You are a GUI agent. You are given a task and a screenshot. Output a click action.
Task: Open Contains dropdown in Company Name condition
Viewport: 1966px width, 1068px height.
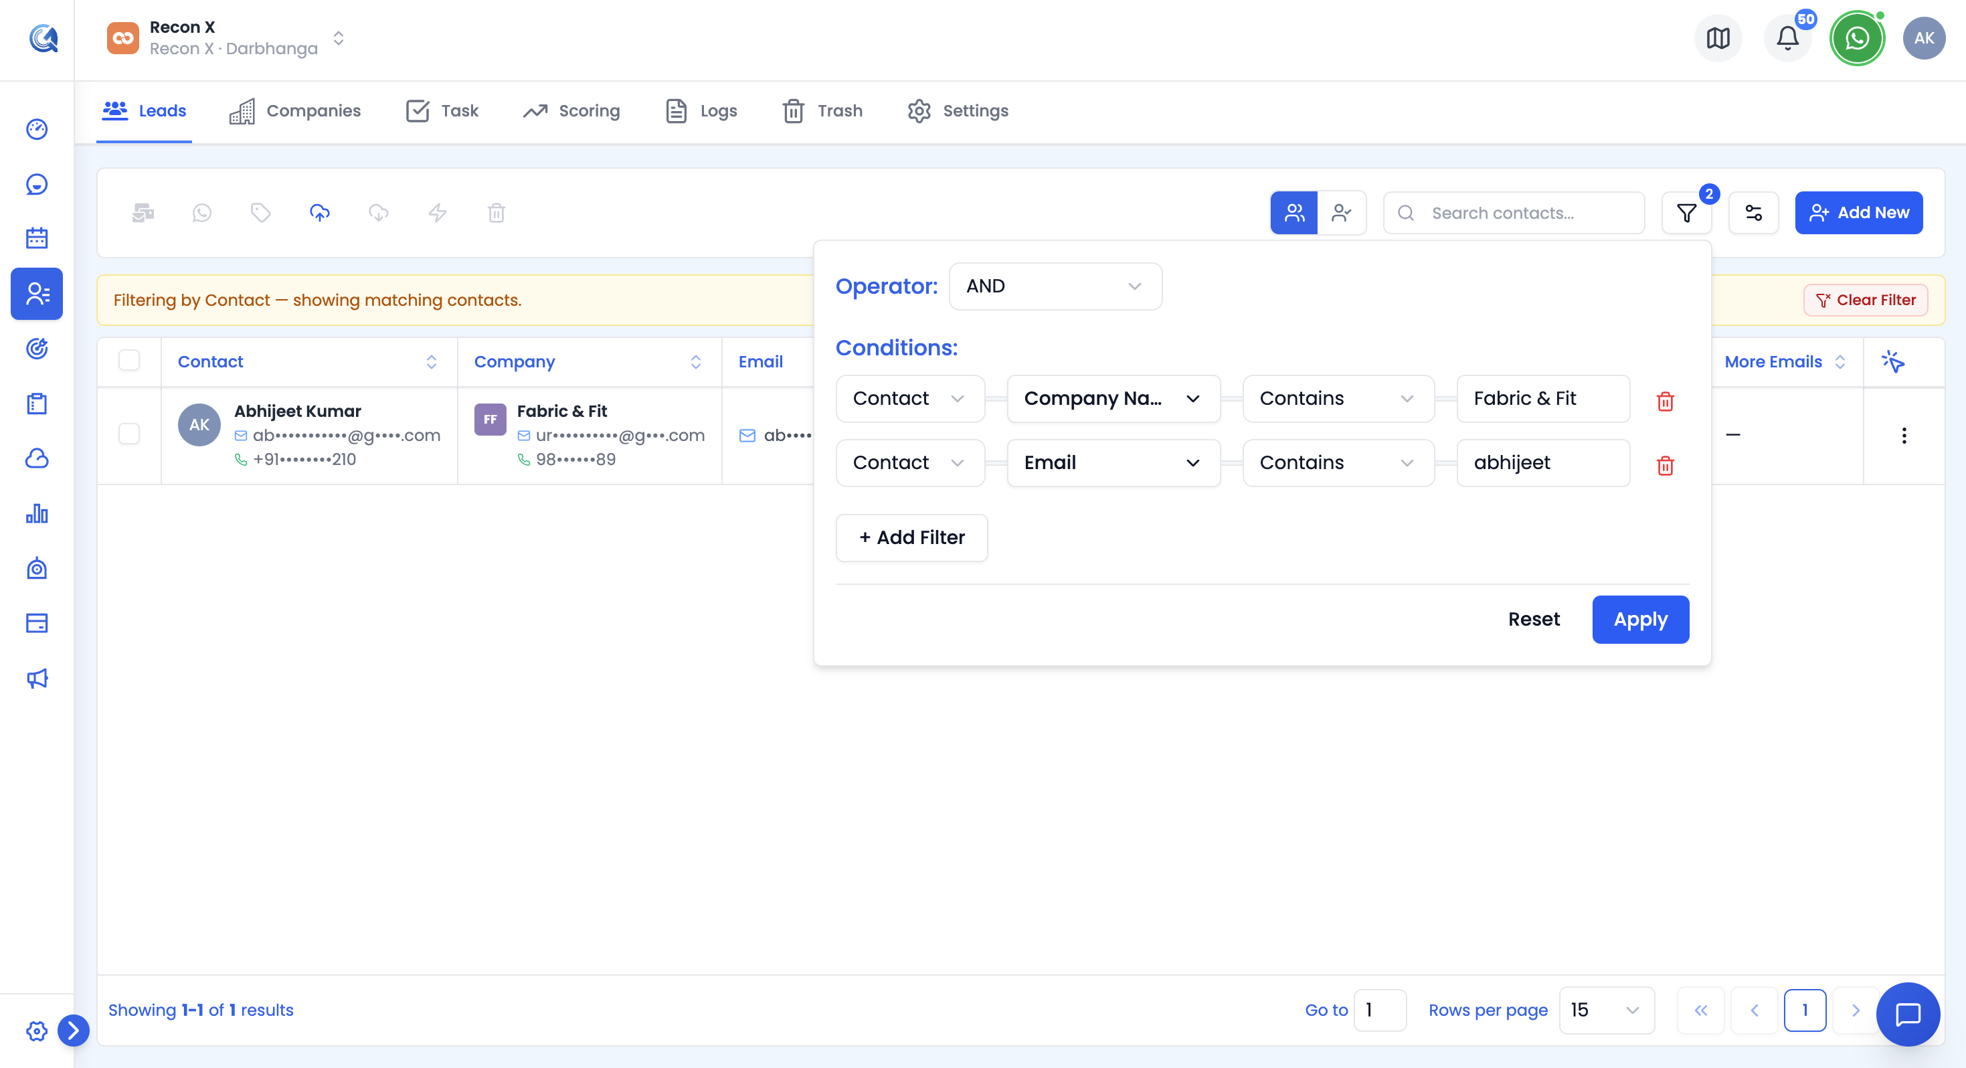(x=1338, y=399)
